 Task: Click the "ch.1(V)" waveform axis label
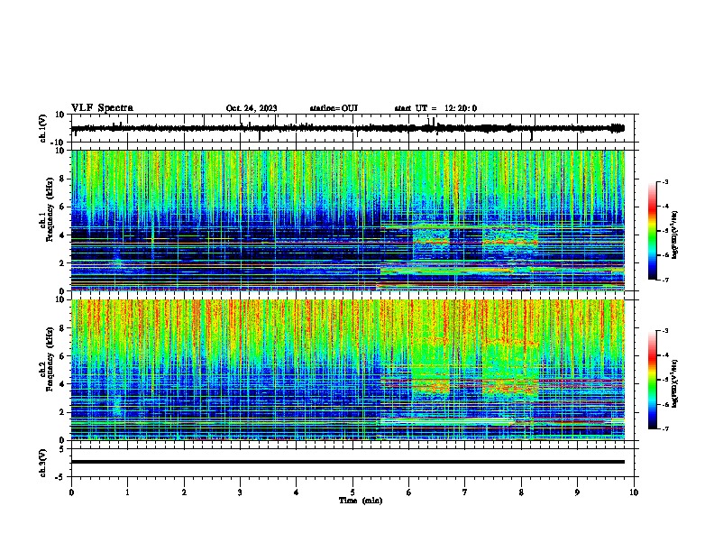tap(43, 128)
